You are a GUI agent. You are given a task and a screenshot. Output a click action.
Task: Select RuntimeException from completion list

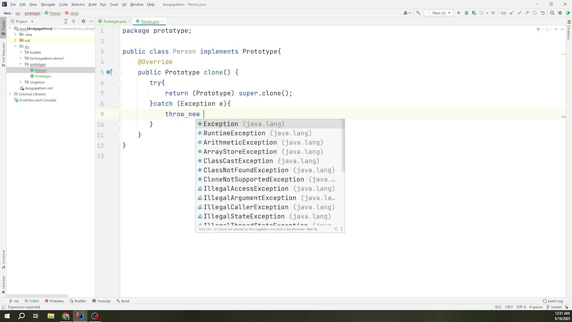pos(270,133)
